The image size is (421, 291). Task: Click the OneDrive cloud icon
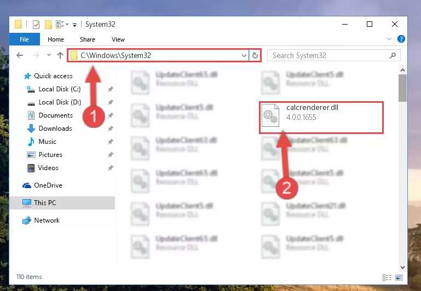pyautogui.click(x=27, y=185)
